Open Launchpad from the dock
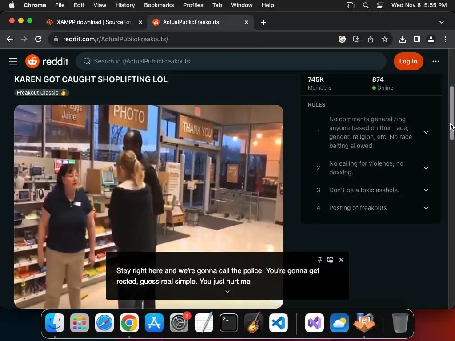455x341 pixels. pos(80,323)
